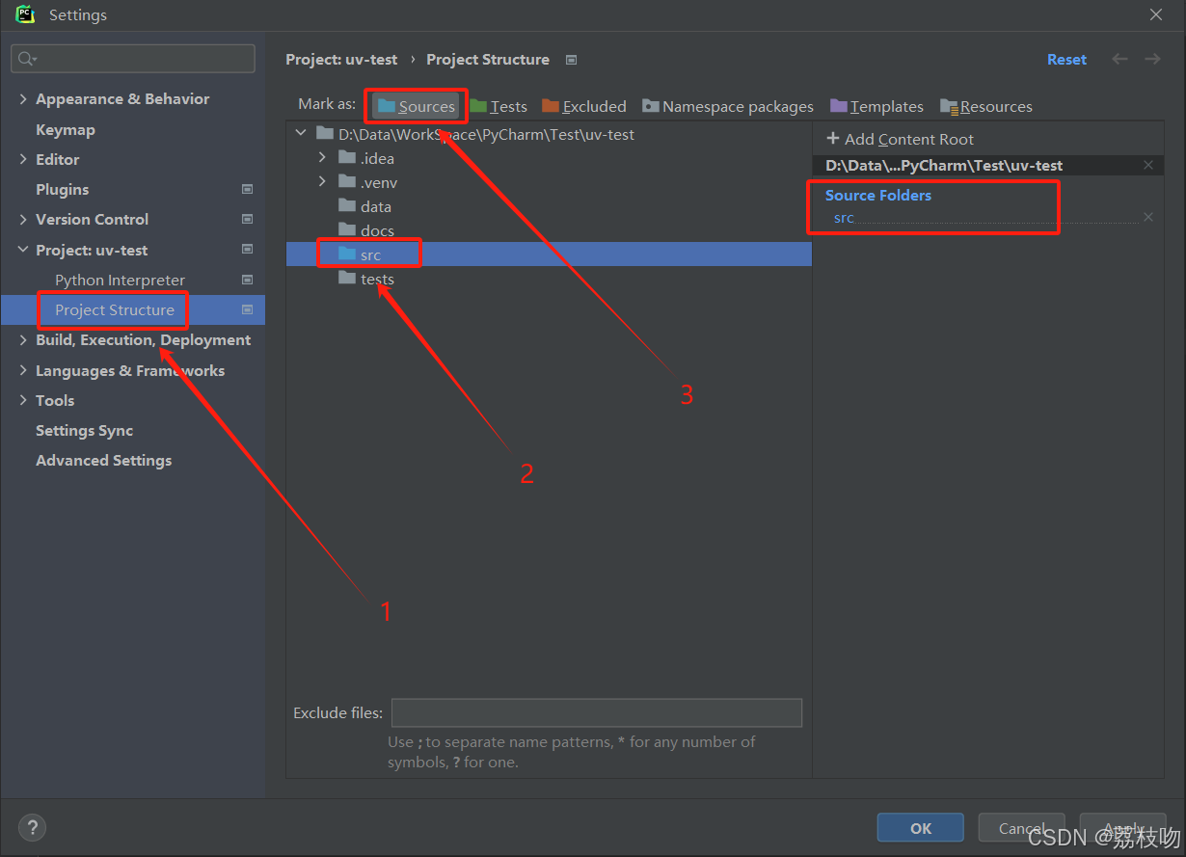Expand Appearance & Behavior section
Viewport: 1186px width, 857px height.
[23, 99]
